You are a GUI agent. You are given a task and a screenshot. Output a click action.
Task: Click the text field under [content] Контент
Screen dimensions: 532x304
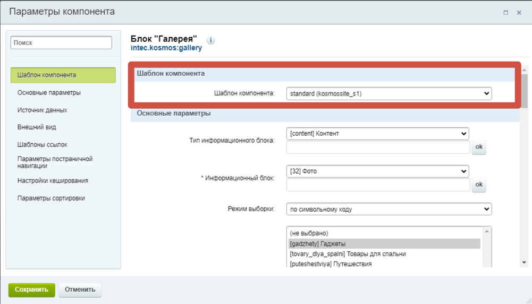tap(378, 147)
